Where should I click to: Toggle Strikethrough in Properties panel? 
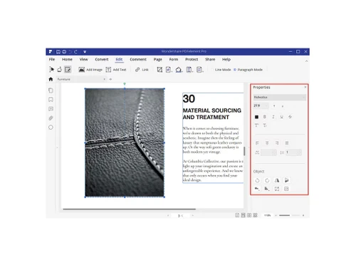290,117
